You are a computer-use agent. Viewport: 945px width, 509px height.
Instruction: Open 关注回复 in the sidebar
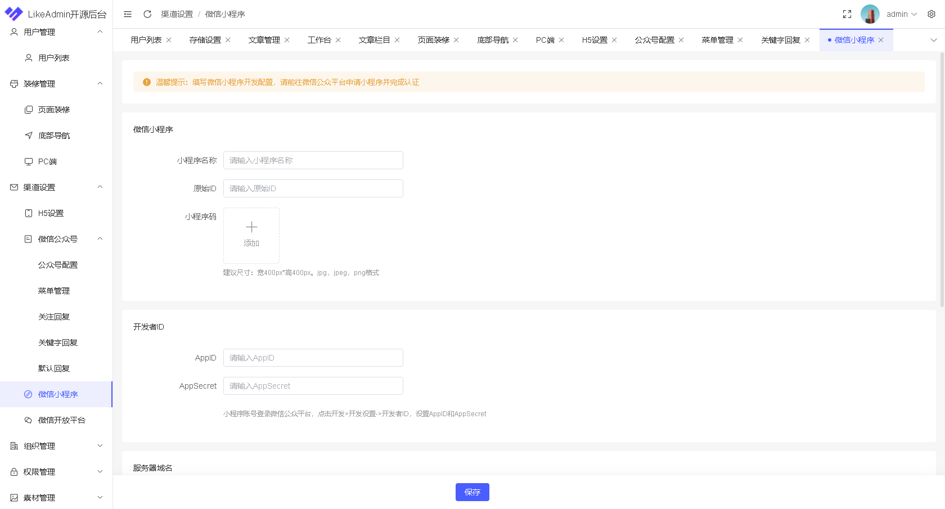point(56,317)
